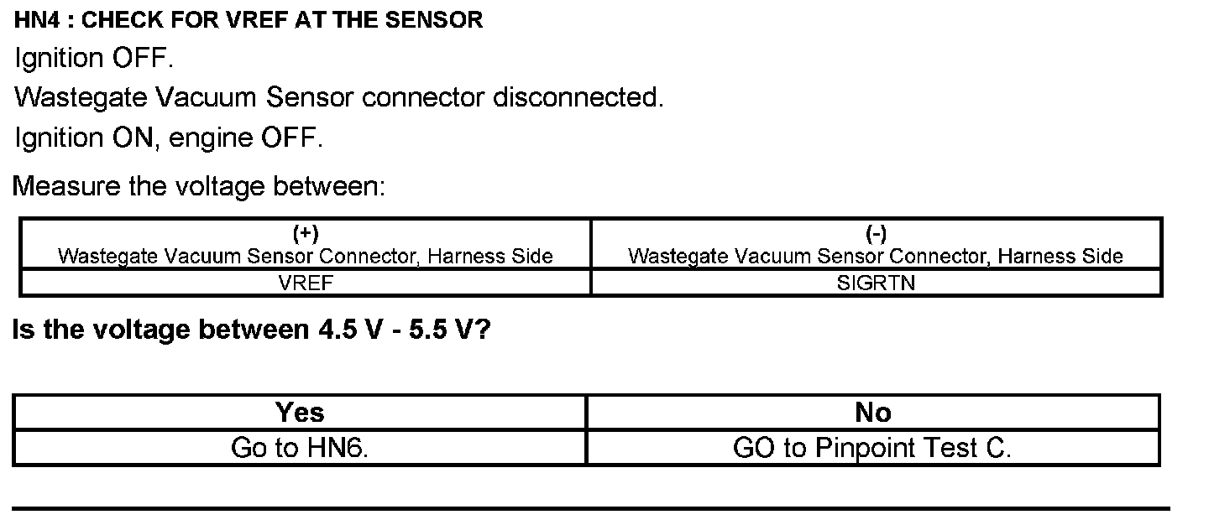Follow the 'Go to HN6.' link

click(x=300, y=448)
